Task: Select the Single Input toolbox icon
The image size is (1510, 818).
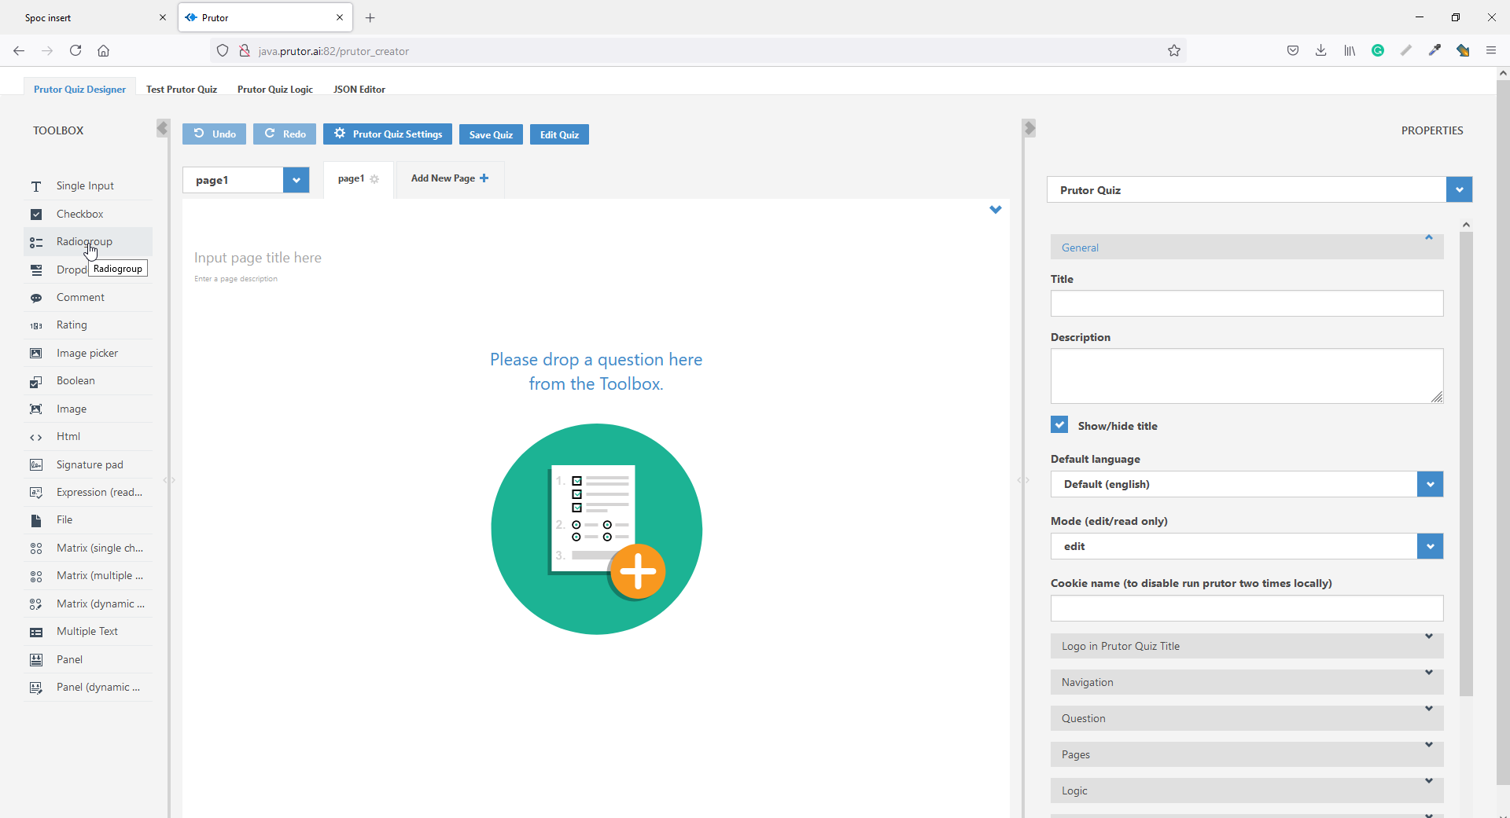Action: point(36,186)
